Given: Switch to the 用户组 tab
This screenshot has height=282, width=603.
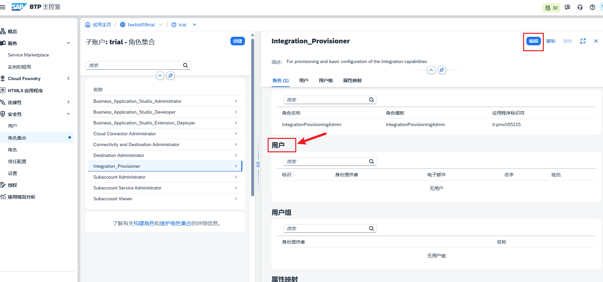Looking at the screenshot, I should [326, 81].
